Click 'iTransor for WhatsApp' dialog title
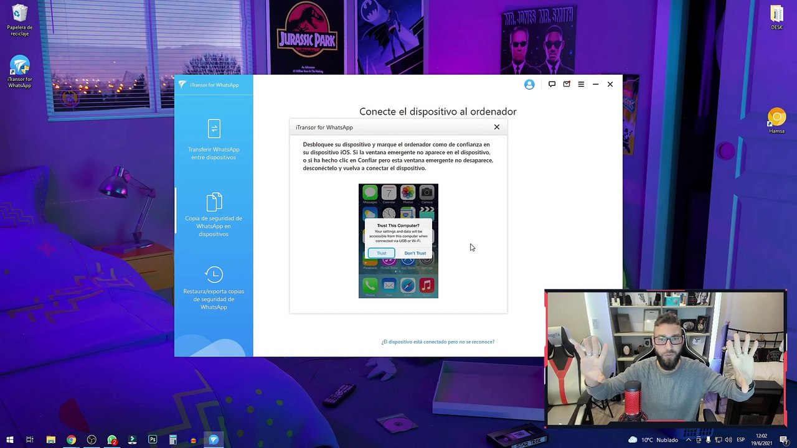This screenshot has height=448, width=797. 324,128
